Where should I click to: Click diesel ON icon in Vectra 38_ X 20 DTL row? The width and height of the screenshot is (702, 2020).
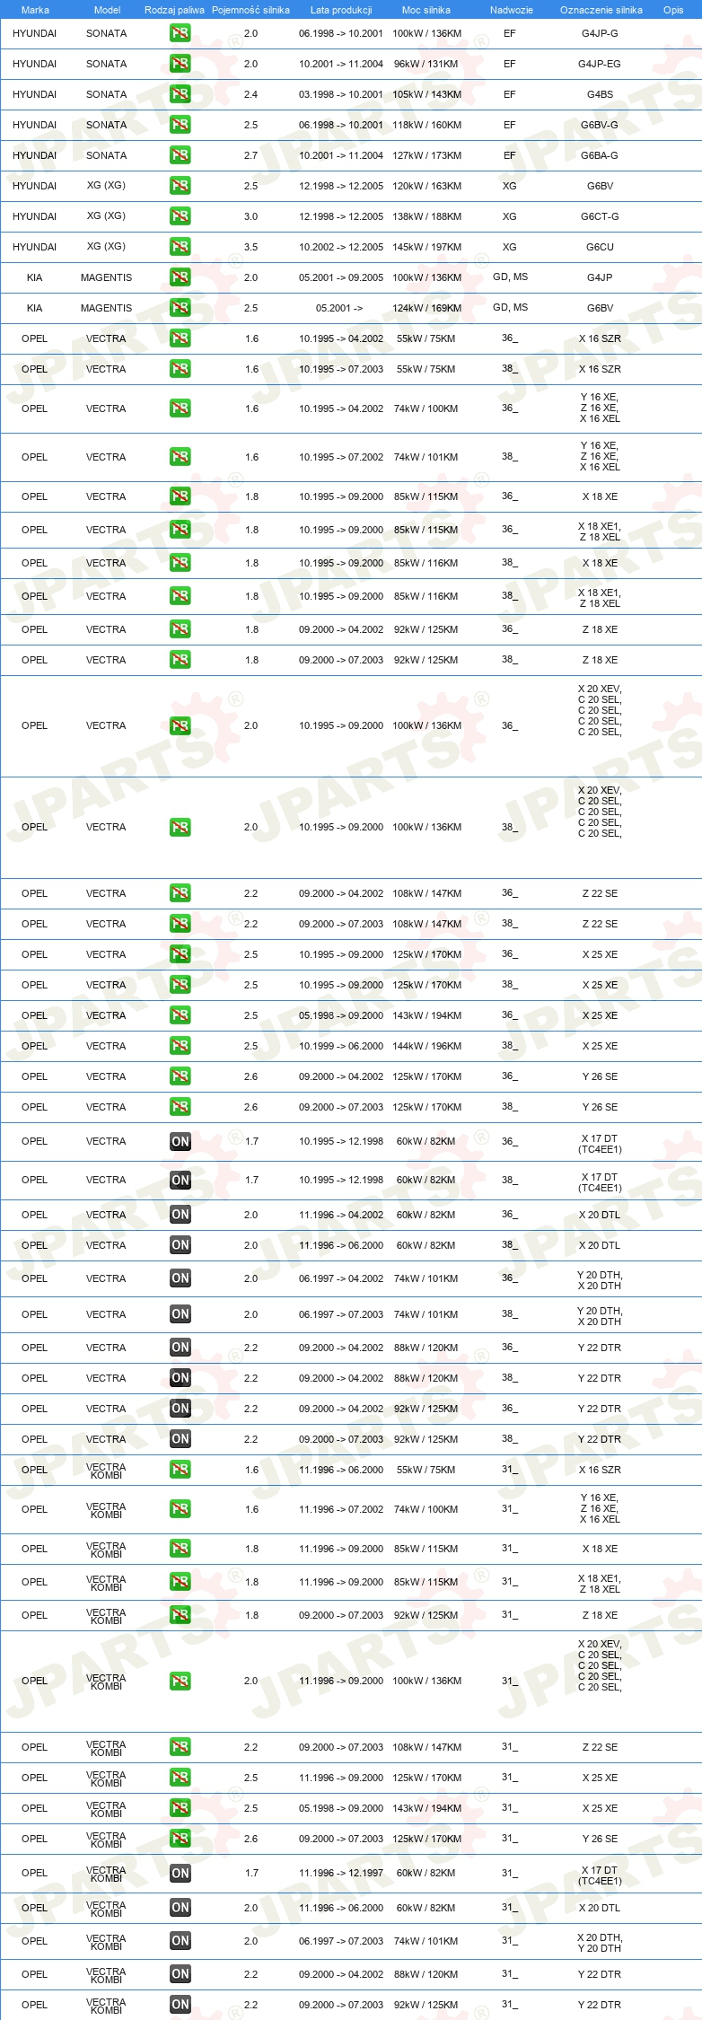tap(180, 1245)
